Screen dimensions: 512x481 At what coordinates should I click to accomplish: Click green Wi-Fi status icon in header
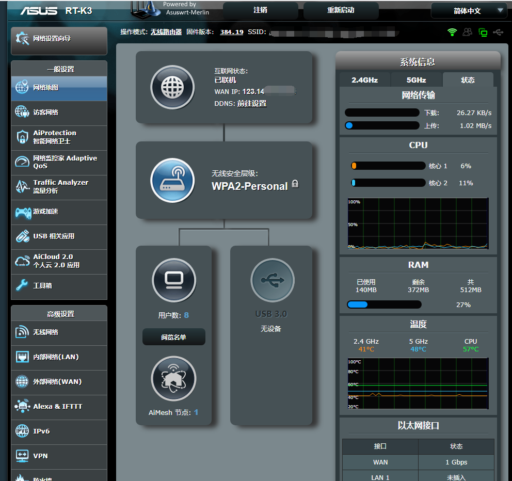coord(452,32)
